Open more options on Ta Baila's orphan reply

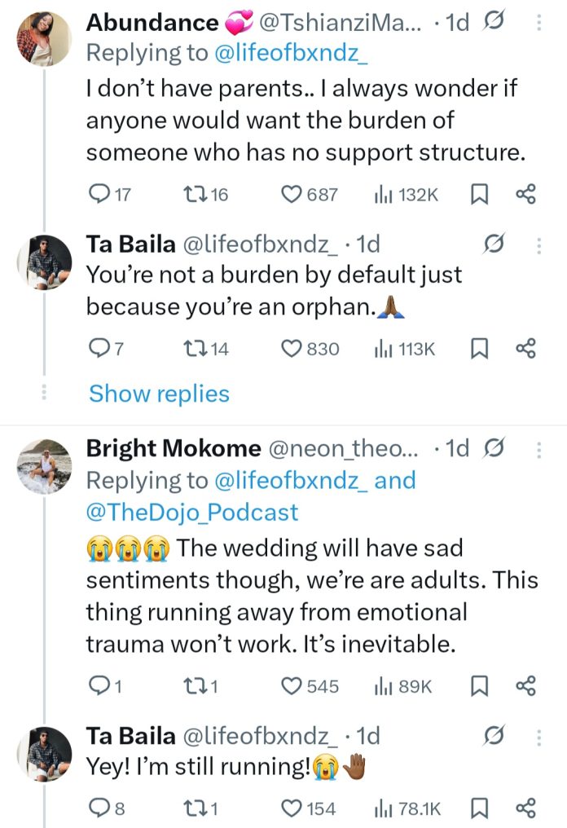coord(538,244)
